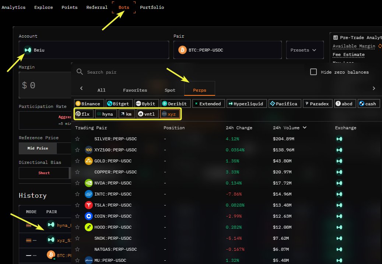This screenshot has height=264, width=382.
Task: Open the Bots navigation tab
Action: [124, 7]
